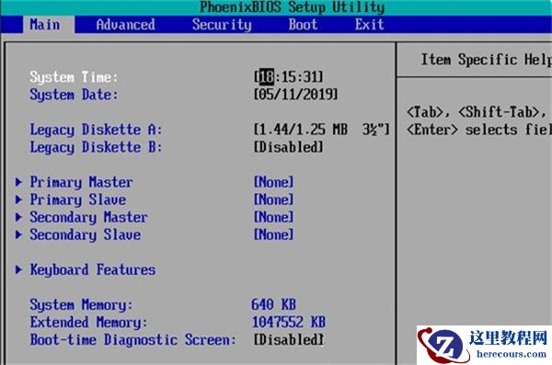Click the Primary Slave None value

[273, 200]
